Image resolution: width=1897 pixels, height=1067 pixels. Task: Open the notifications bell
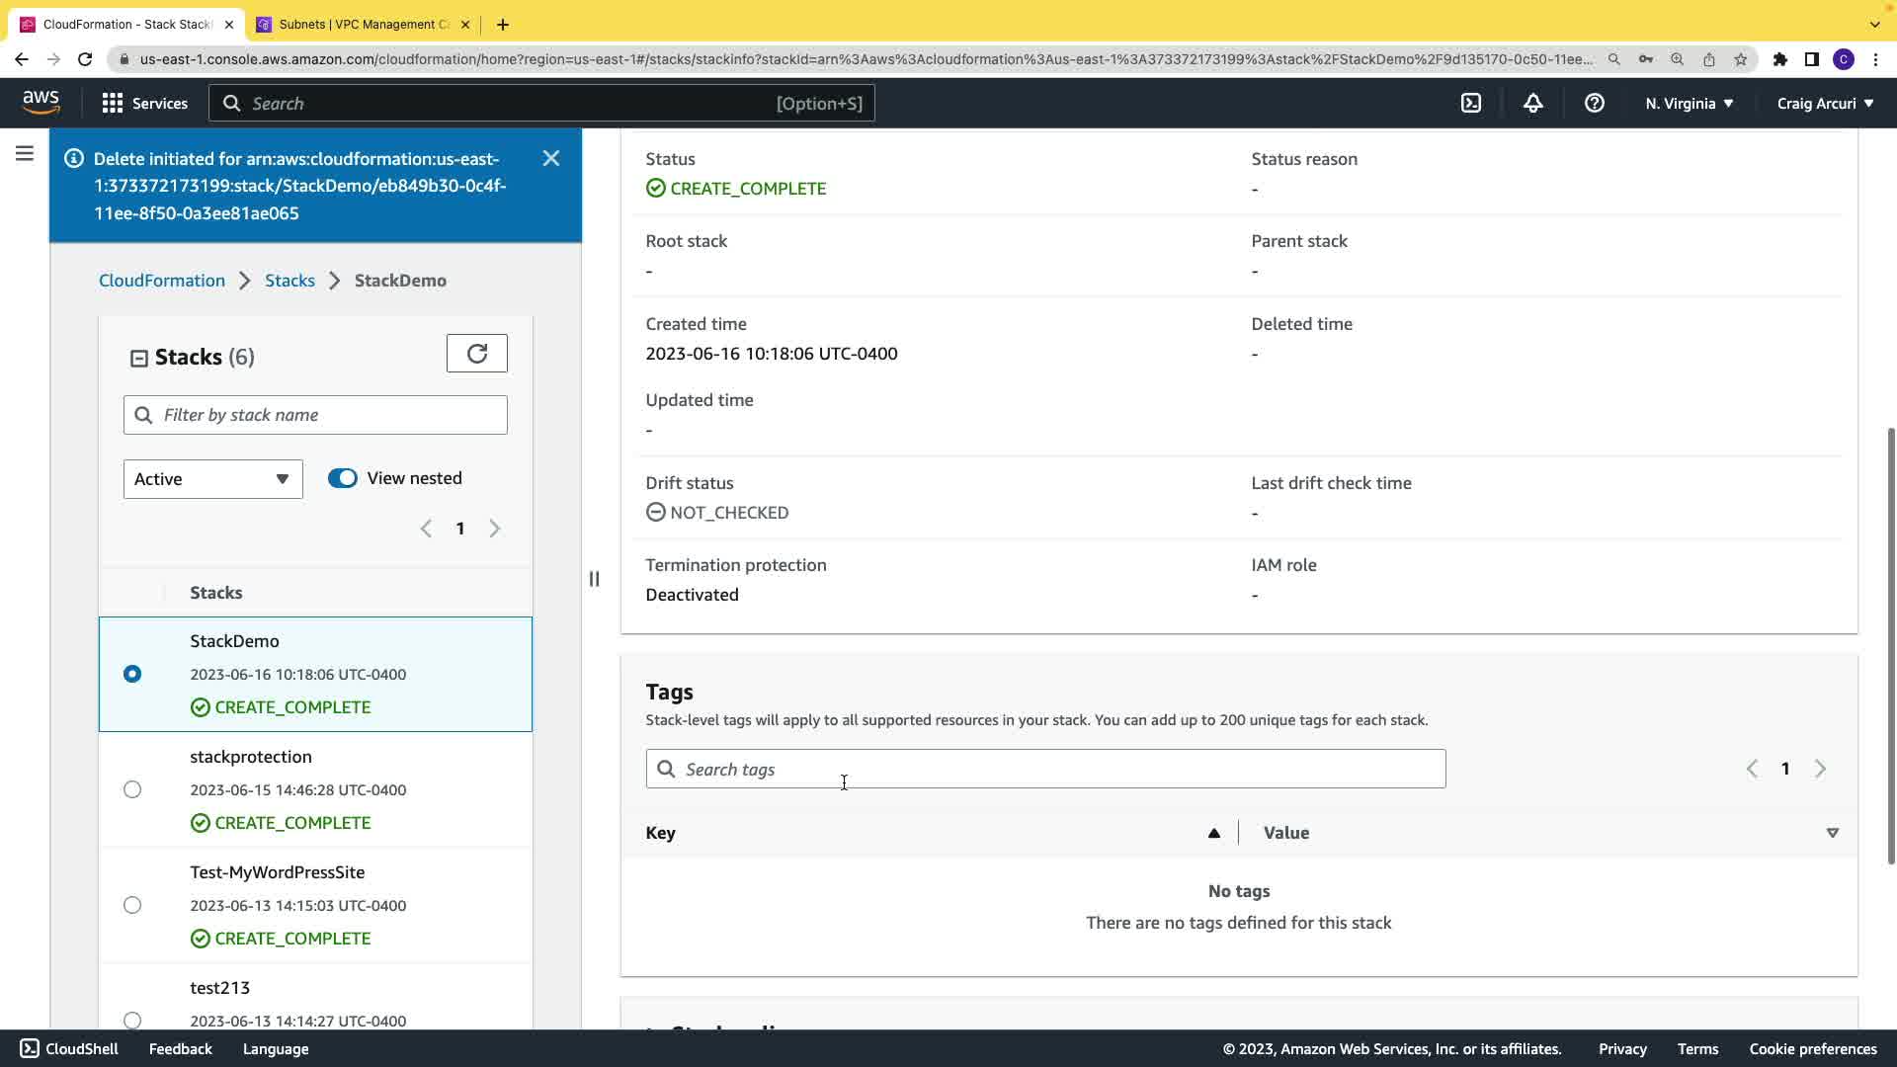click(1532, 103)
